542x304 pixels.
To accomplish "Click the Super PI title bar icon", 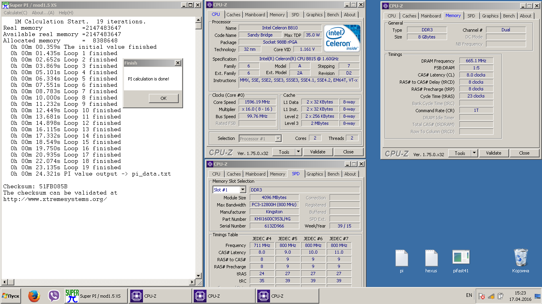I will (x=5, y=5).
